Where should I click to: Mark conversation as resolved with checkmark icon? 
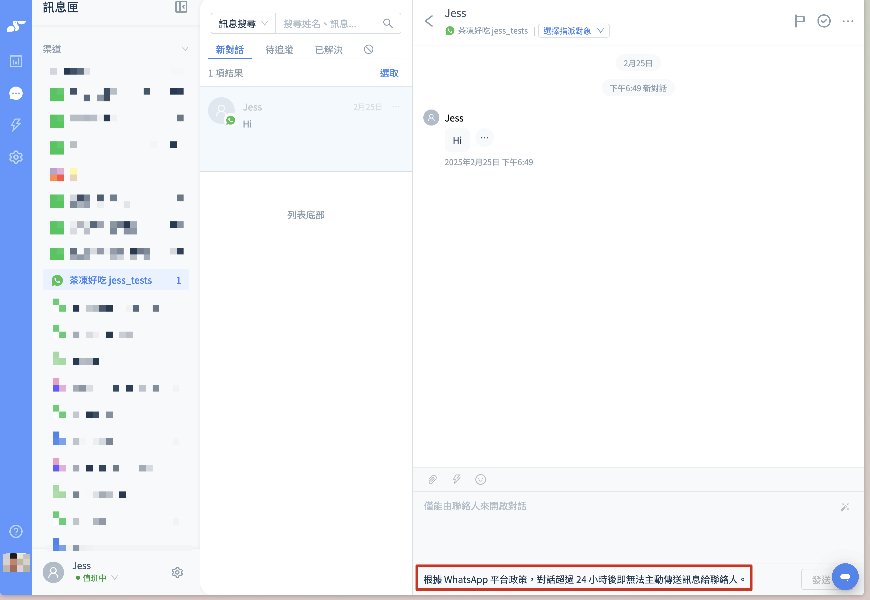point(823,21)
